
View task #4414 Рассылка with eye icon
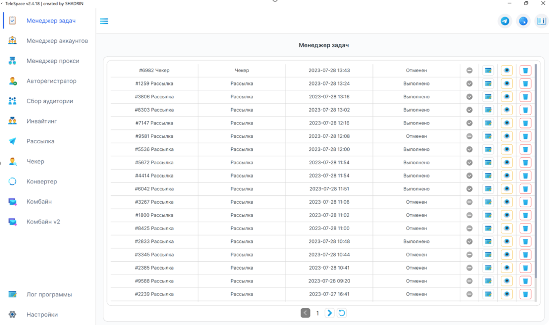pyautogui.click(x=507, y=176)
